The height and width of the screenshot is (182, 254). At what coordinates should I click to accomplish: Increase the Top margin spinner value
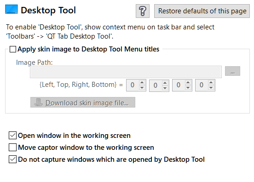point(165,83)
